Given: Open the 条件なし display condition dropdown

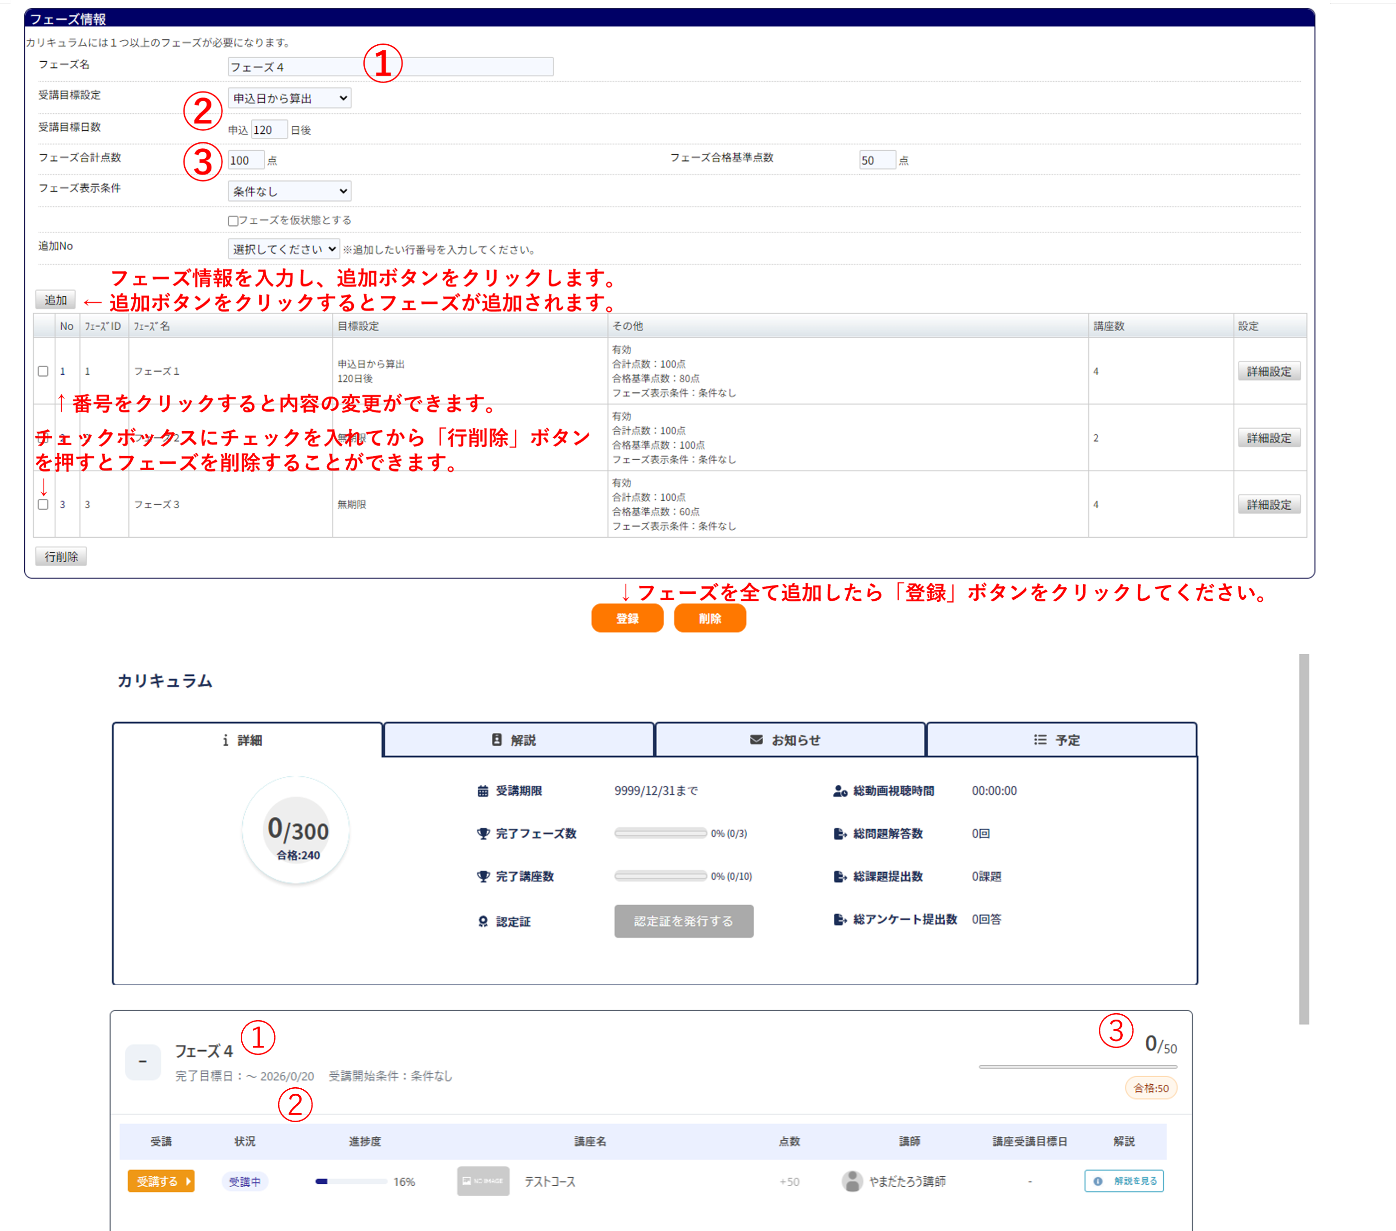Looking at the screenshot, I should (x=289, y=191).
